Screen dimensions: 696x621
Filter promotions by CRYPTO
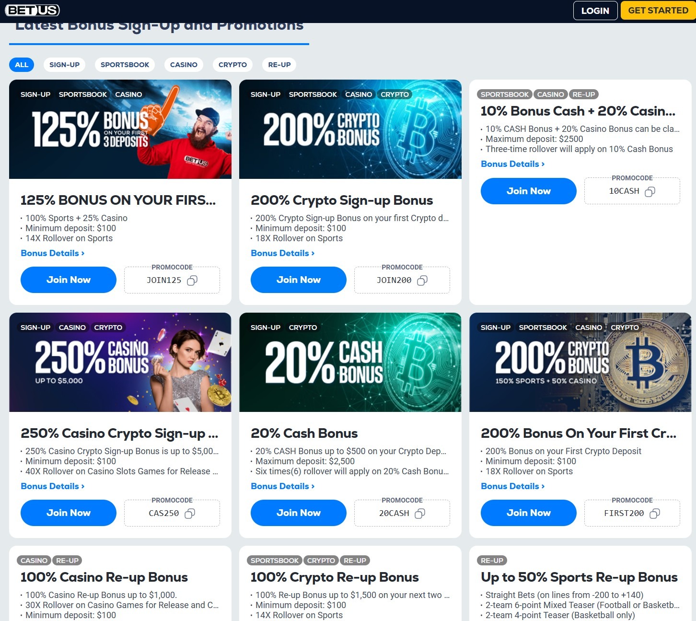[x=232, y=65]
